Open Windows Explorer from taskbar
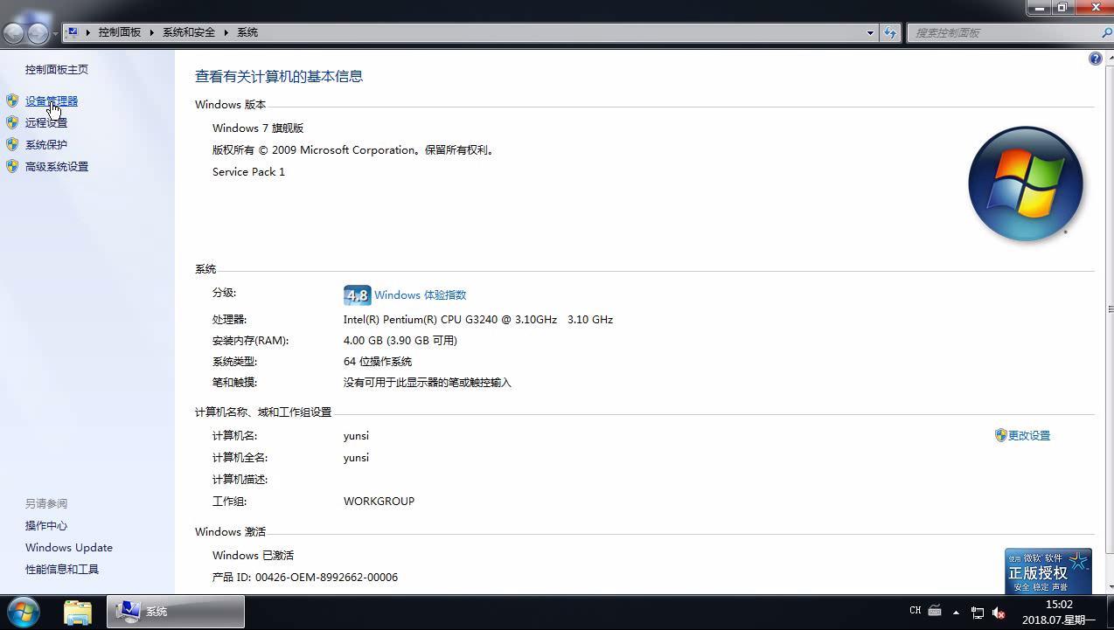 78,612
